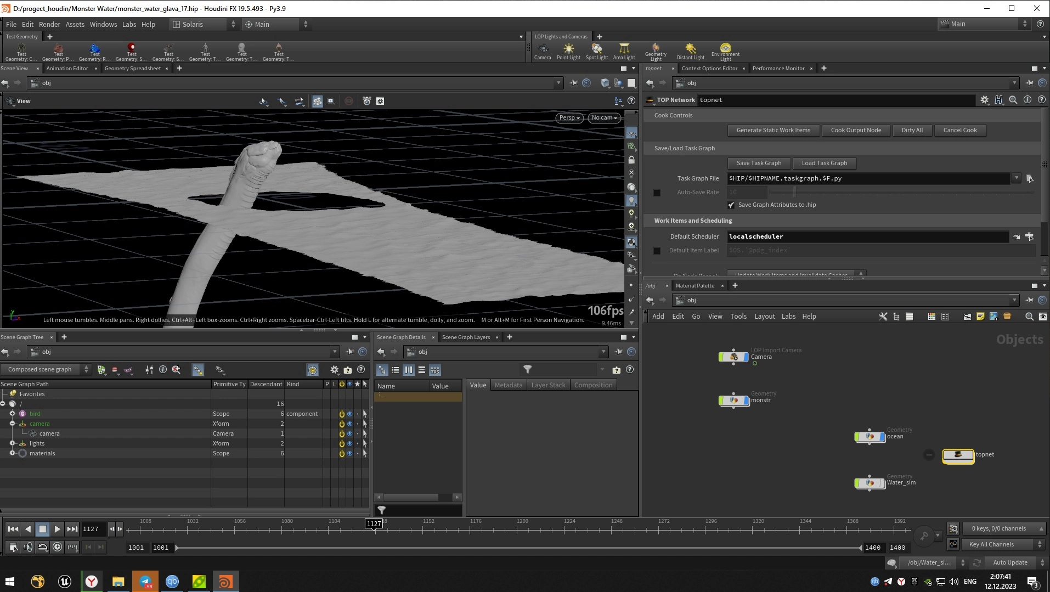Expand the lights item in scene graph

pyautogui.click(x=12, y=443)
